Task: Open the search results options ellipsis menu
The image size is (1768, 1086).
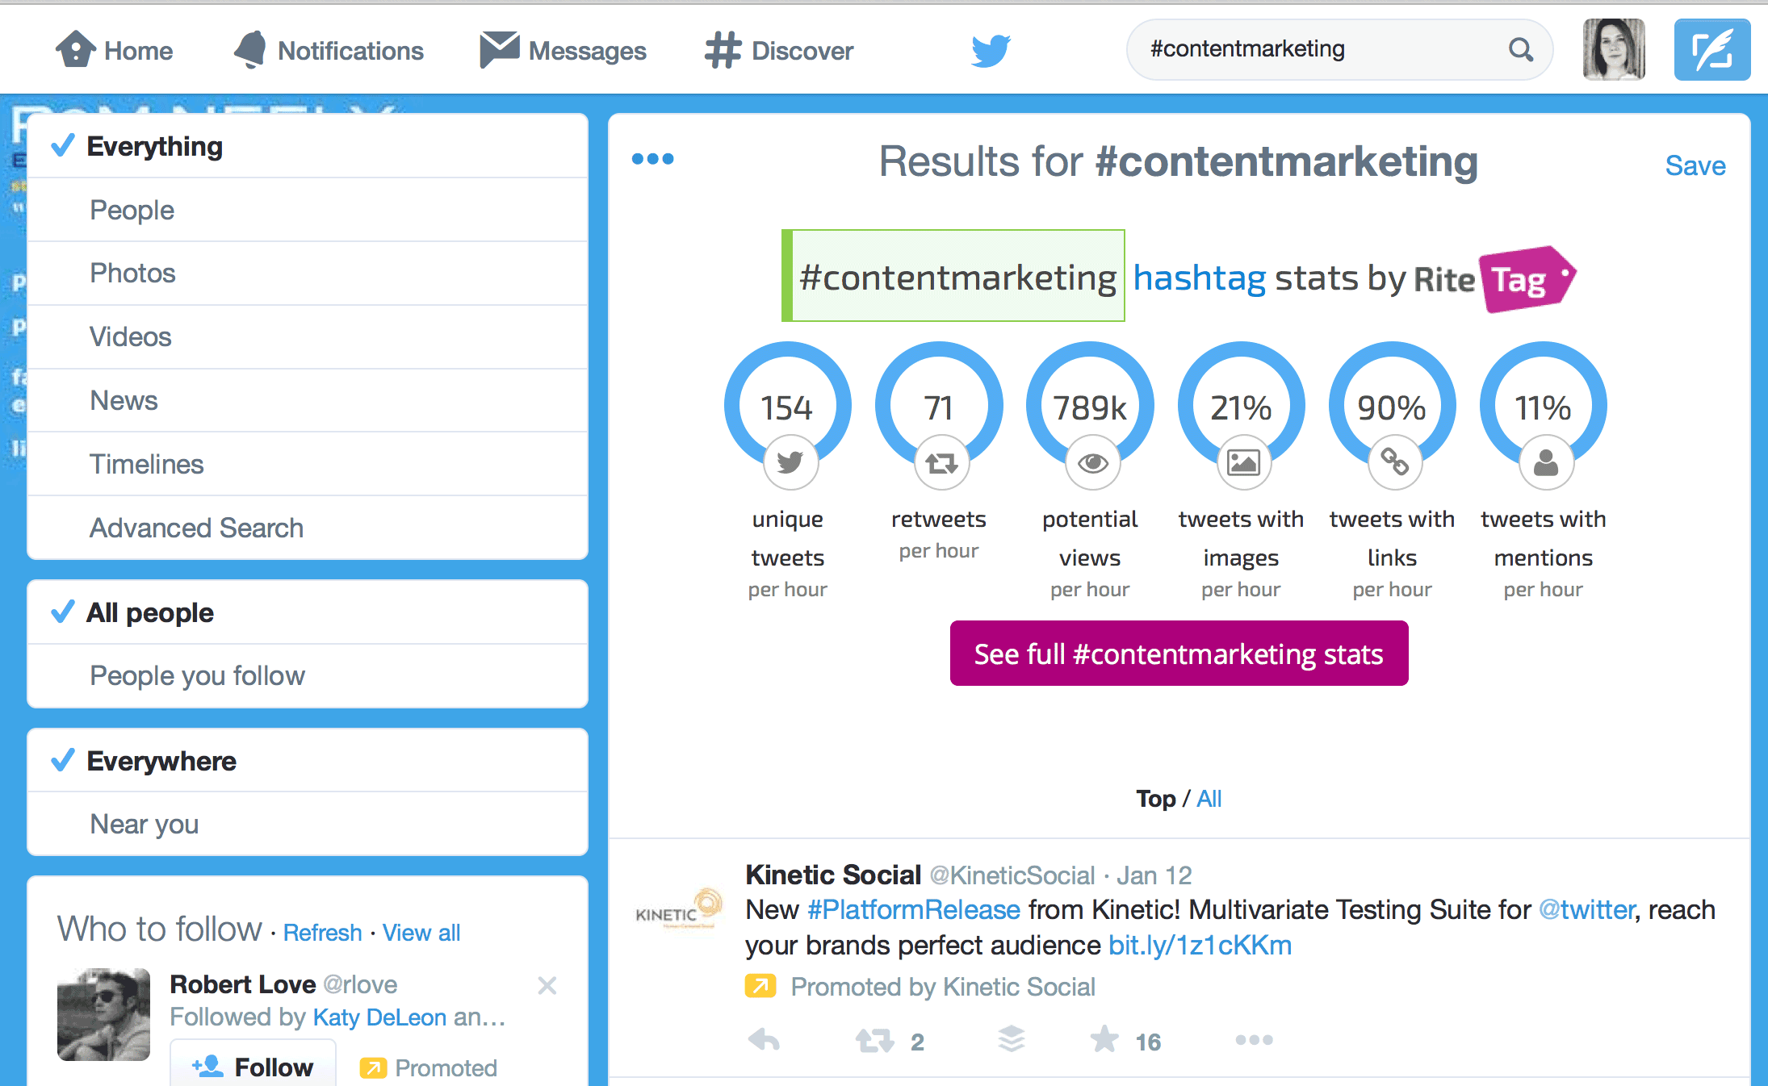Action: 652,159
